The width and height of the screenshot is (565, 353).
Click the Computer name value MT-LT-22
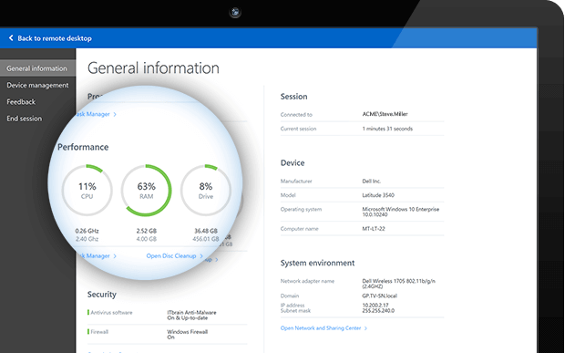click(374, 229)
